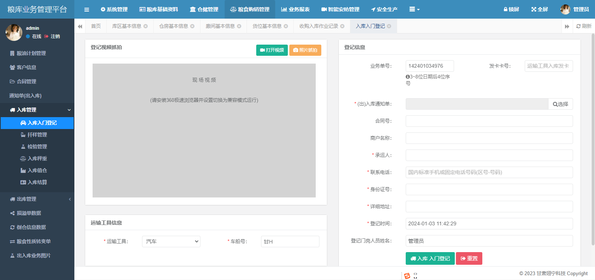595x280 pixels.
Task: Click the admin avatar in sidebar
Action: point(14,32)
